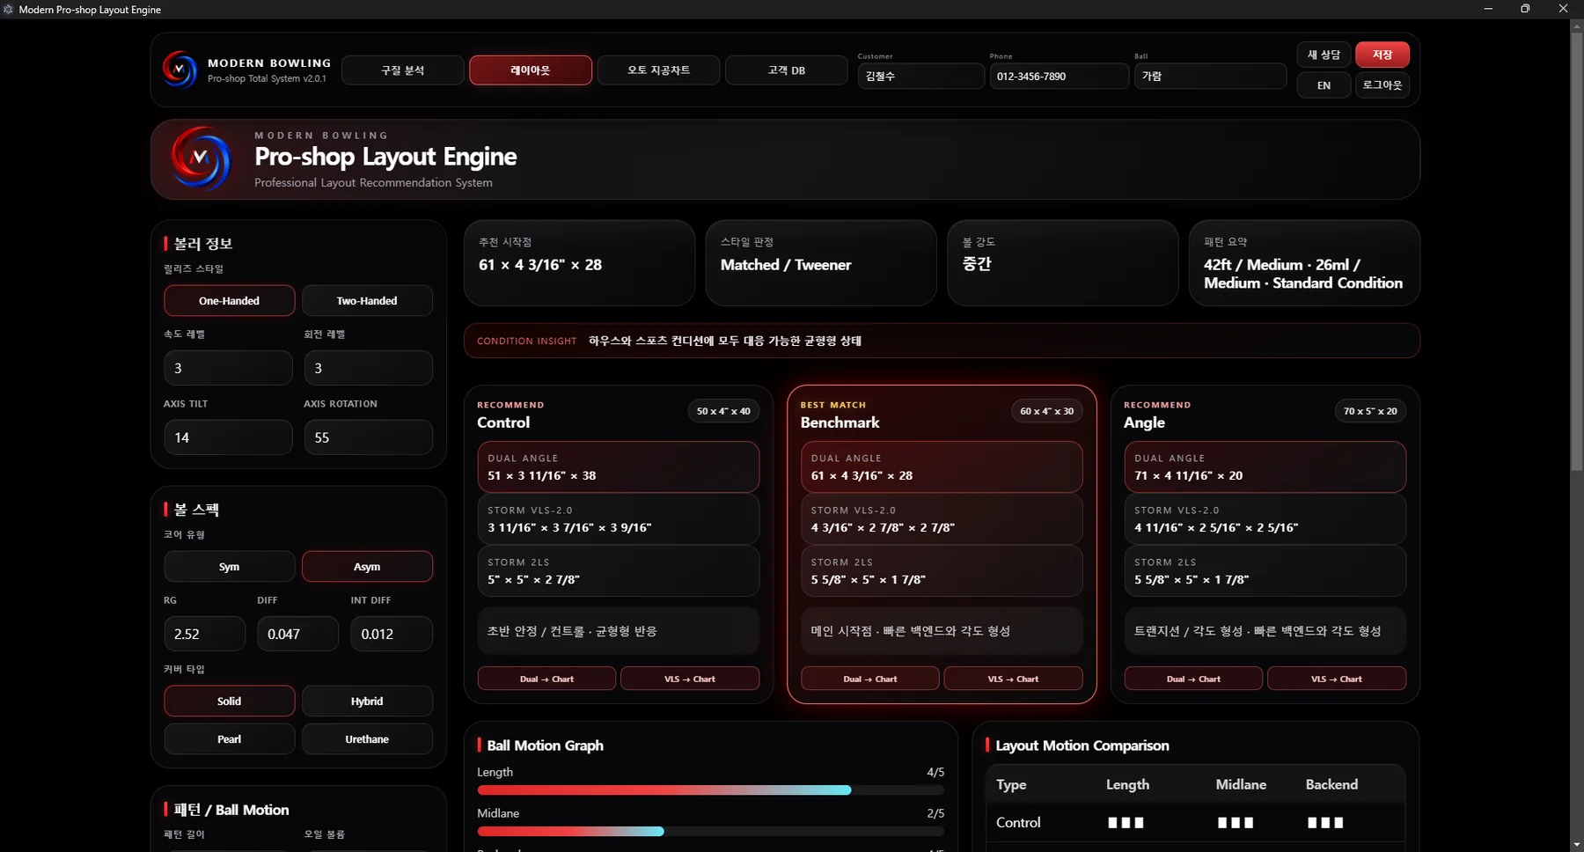Select Pearl cover type
The height and width of the screenshot is (852, 1584).
pos(229,739)
